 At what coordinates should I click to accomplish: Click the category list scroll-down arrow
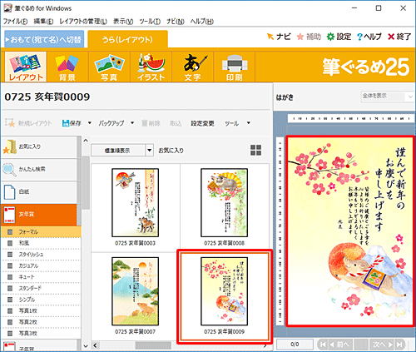pos(86,346)
